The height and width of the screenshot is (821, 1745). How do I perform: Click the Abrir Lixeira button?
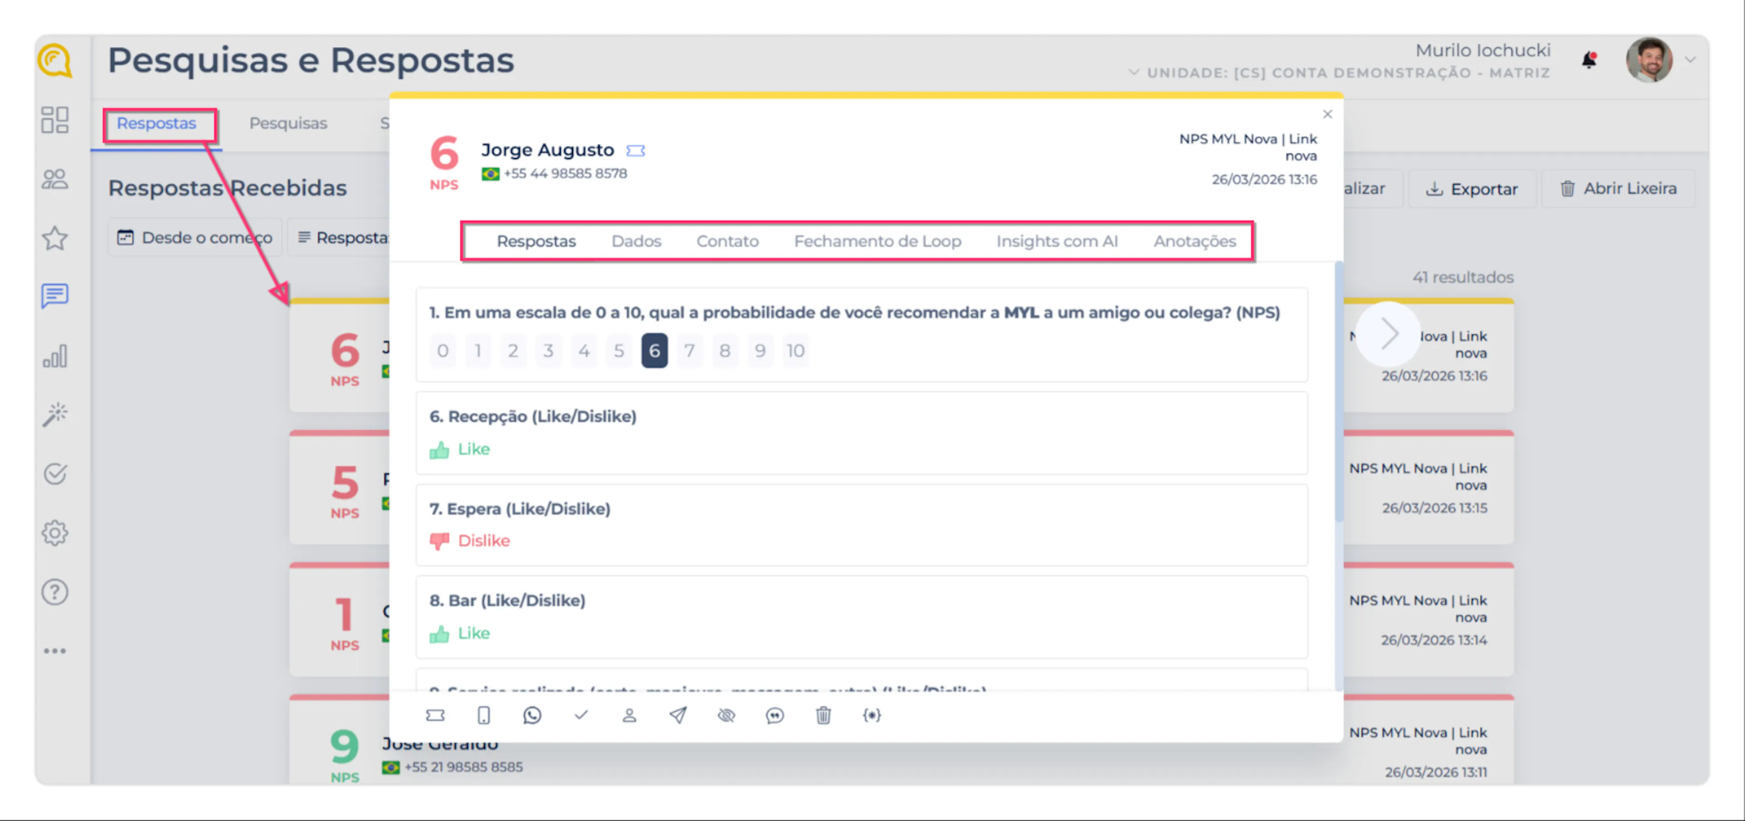pyautogui.click(x=1619, y=189)
